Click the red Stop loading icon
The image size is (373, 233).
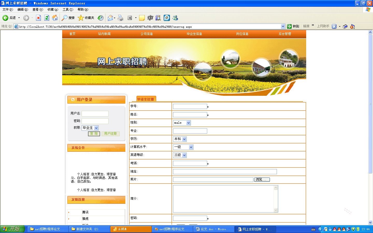click(39, 18)
